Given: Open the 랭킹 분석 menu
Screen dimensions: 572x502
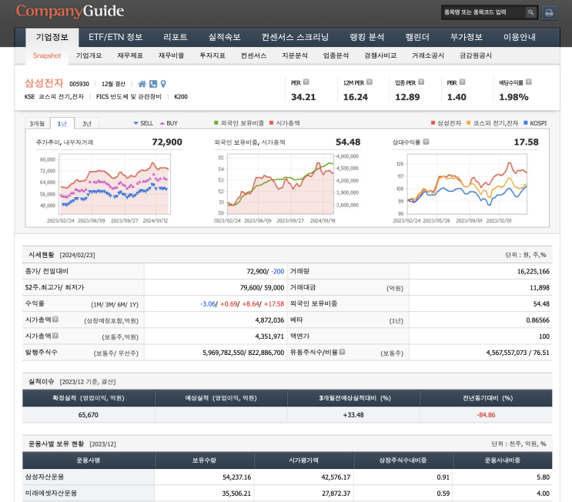Looking at the screenshot, I should pyautogui.click(x=366, y=37).
